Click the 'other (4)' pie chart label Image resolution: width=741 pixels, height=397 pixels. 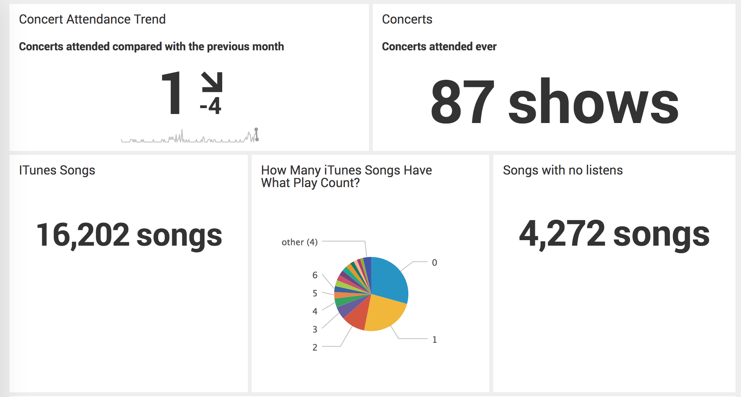(x=300, y=242)
